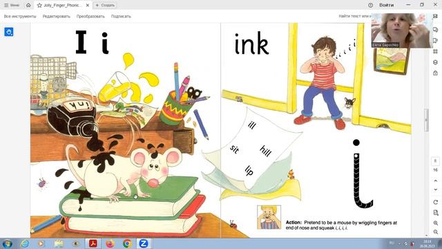Open the Меню hamburger menu
This screenshot has width=442, height=249.
tap(12, 5)
